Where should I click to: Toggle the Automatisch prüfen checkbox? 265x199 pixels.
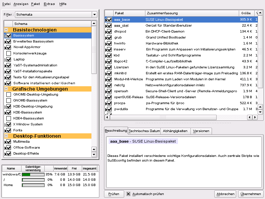tap(128, 194)
